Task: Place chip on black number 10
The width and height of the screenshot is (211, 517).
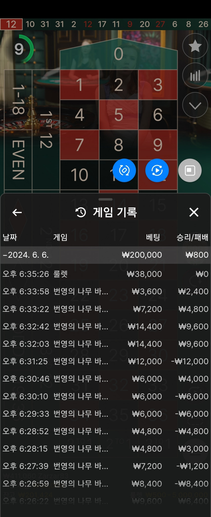Action: tap(80, 175)
